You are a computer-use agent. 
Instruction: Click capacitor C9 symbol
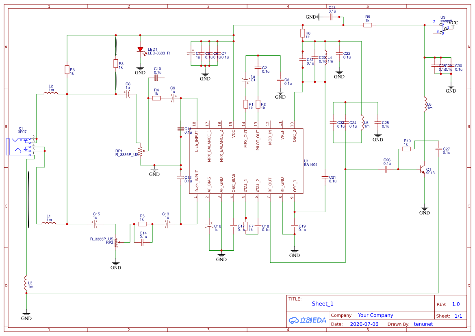173,98
